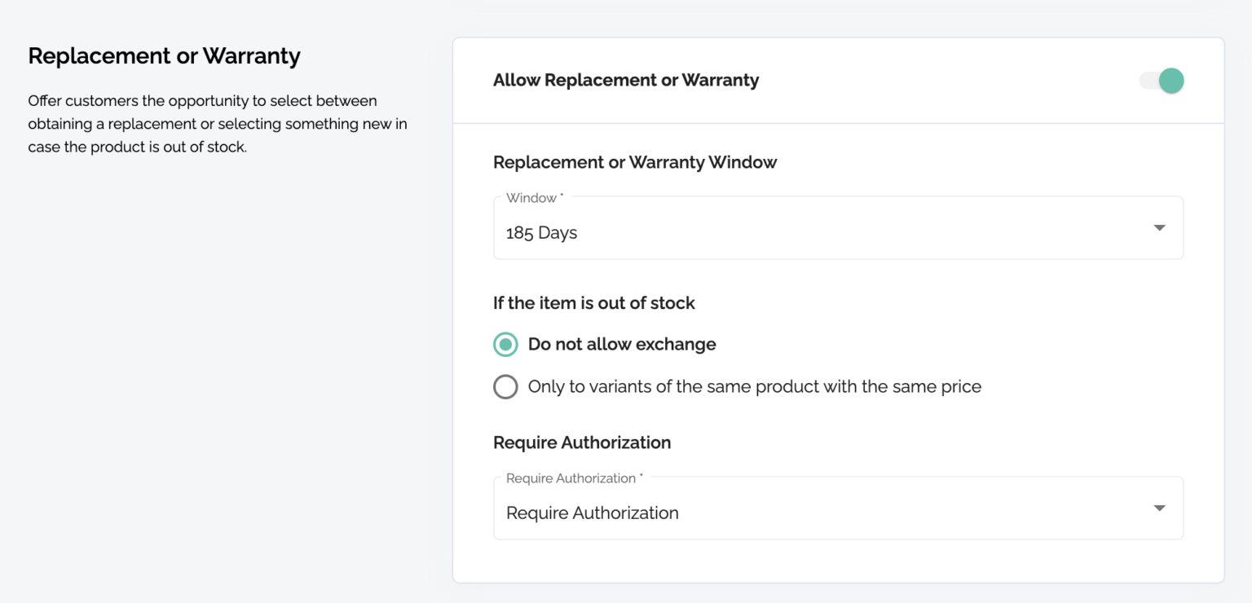The width and height of the screenshot is (1252, 603).
Task: Disable the Allow Replacement or Warranty toggle
Action: click(1161, 81)
